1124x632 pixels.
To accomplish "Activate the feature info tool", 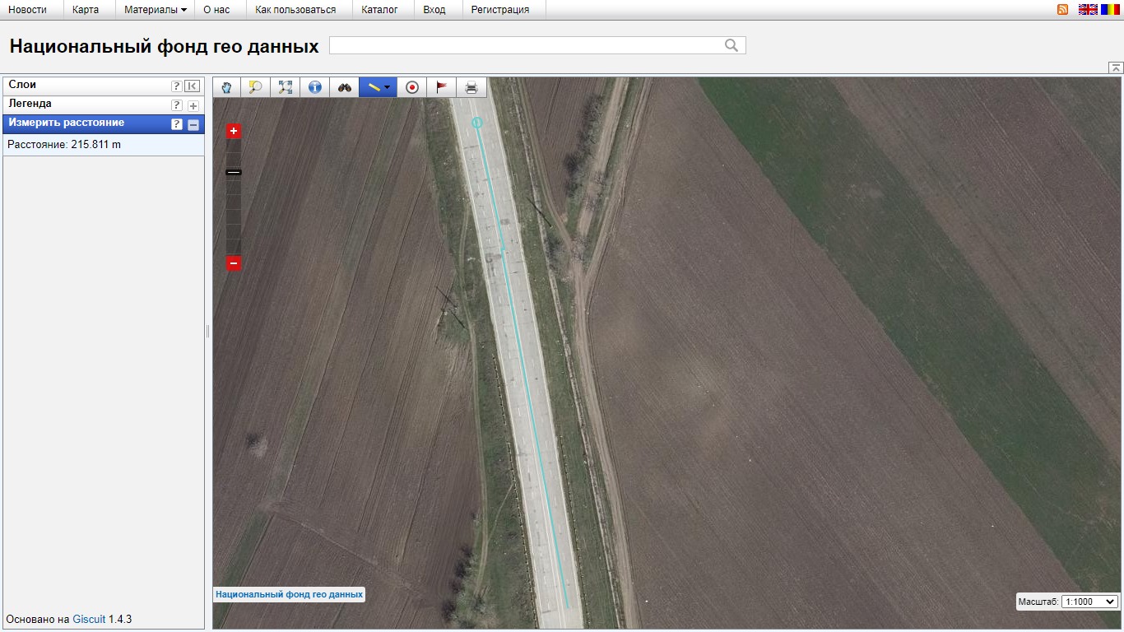I will click(315, 87).
